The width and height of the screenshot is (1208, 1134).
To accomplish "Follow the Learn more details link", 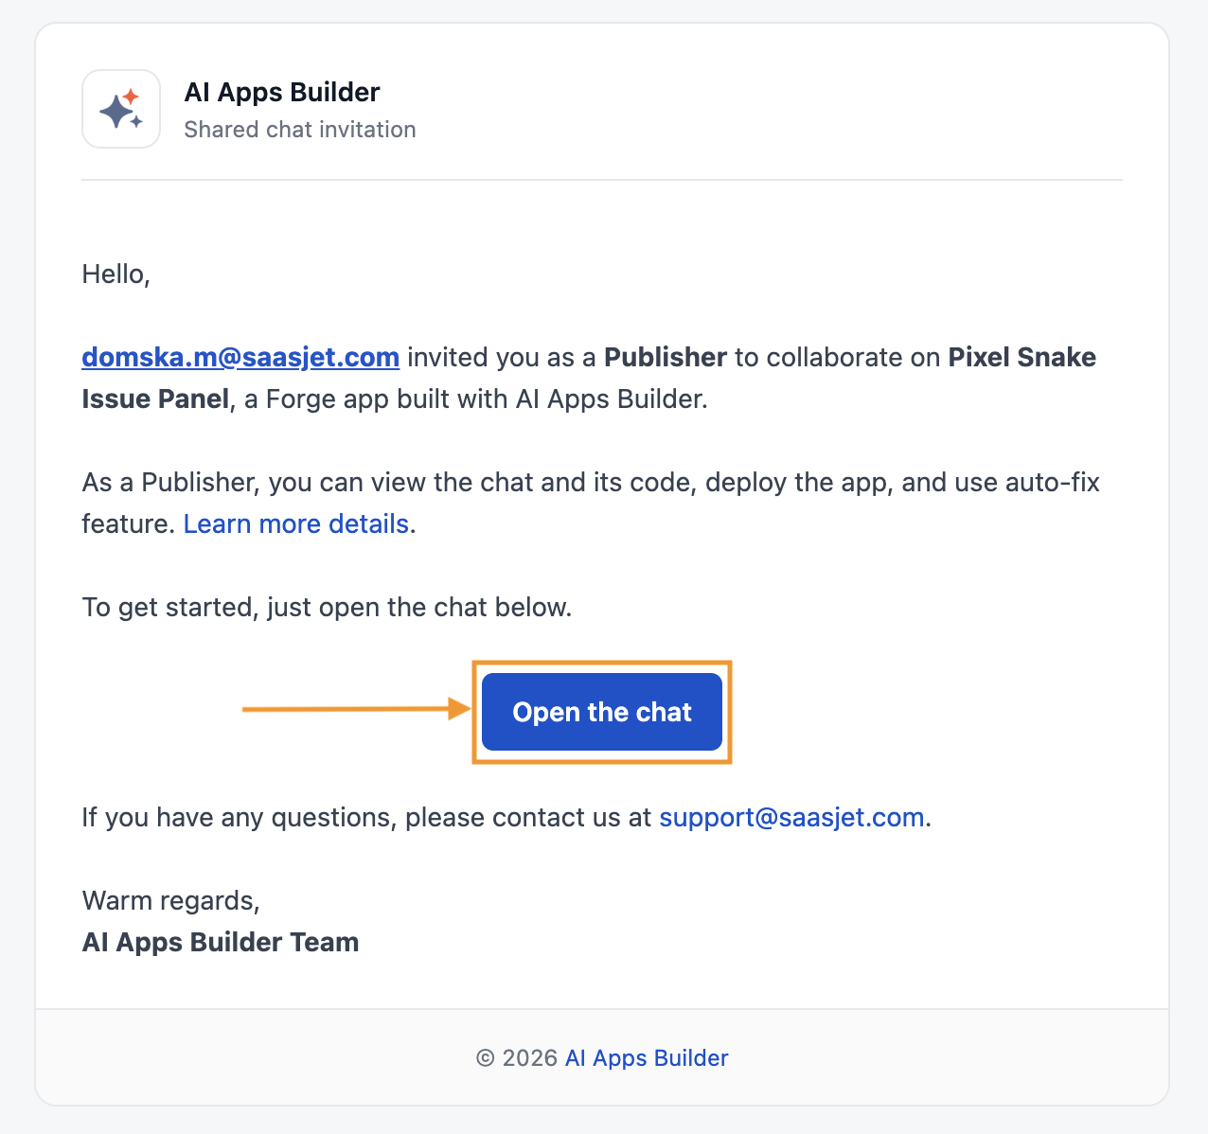I will coord(296,523).
